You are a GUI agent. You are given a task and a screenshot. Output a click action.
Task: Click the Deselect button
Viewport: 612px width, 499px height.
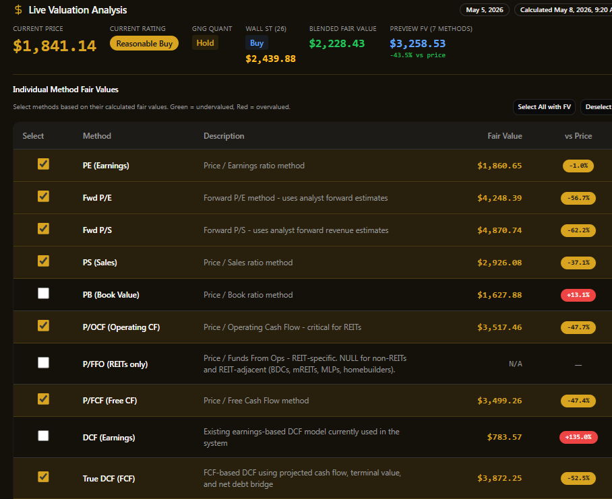597,107
